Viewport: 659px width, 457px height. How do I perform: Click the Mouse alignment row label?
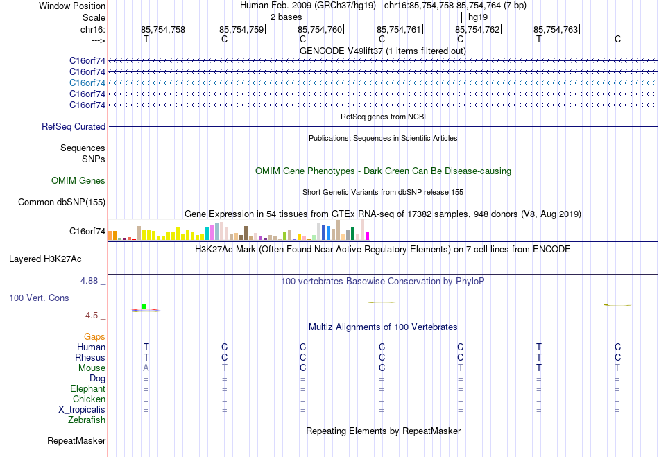(x=92, y=368)
